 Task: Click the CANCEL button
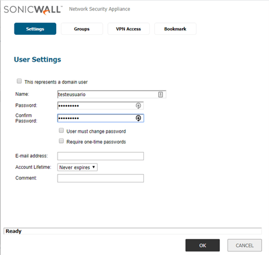point(244,245)
